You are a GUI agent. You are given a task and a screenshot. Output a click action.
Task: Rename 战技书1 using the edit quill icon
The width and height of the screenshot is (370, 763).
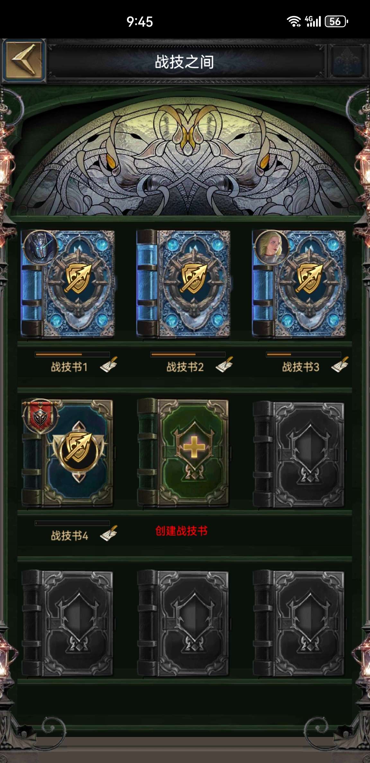[x=109, y=365]
